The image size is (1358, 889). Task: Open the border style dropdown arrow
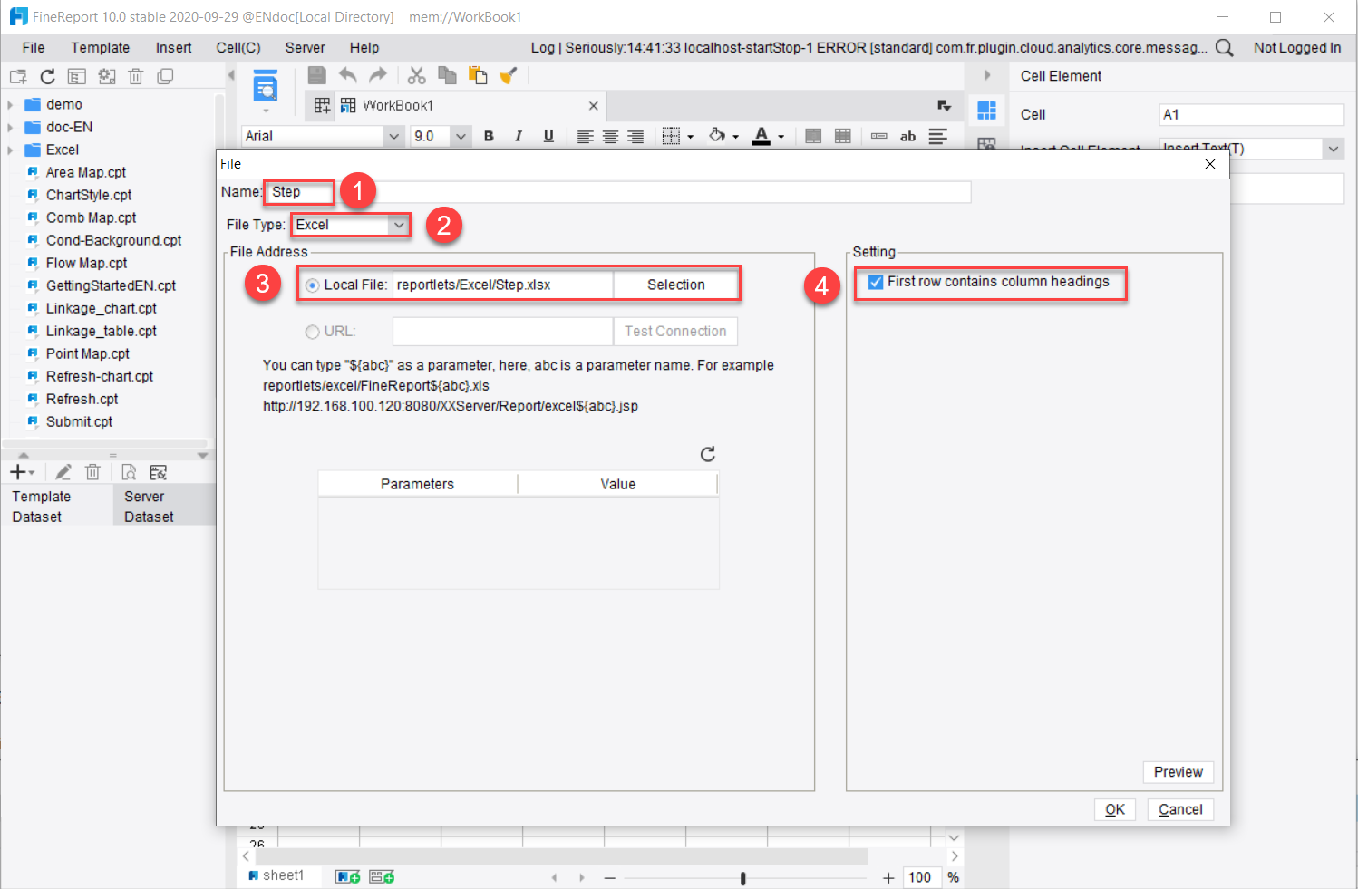pyautogui.click(x=691, y=137)
